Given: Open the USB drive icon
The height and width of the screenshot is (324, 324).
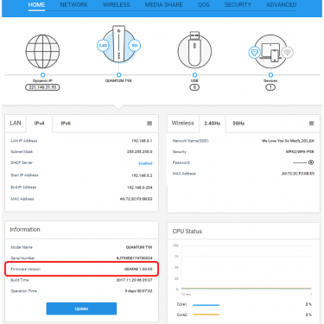Looking at the screenshot, I should point(194,49).
